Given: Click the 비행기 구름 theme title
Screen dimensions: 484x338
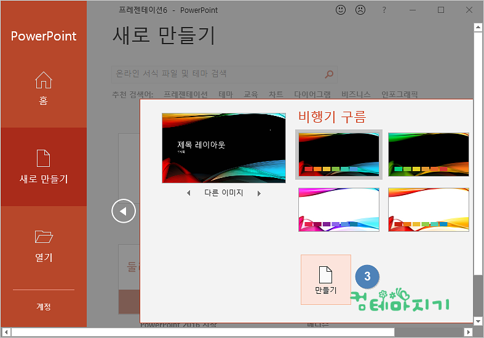Looking at the screenshot, I should 332,117.
